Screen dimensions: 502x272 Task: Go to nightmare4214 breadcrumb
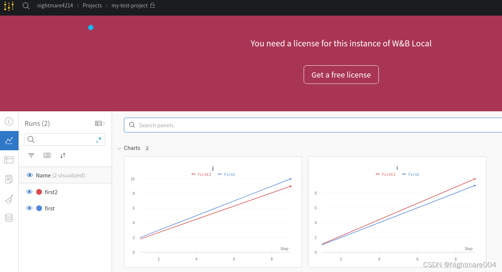coord(55,6)
